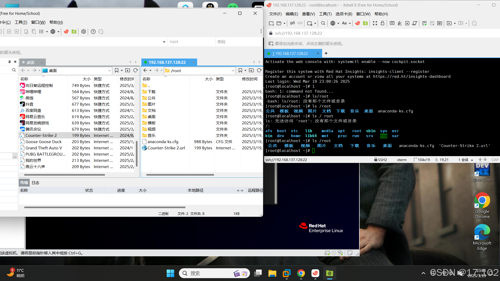Click the on-screen keyboard icon in Xshell toolbar
Image resolution: width=500 pixels, height=281 pixels.
click(x=392, y=23)
